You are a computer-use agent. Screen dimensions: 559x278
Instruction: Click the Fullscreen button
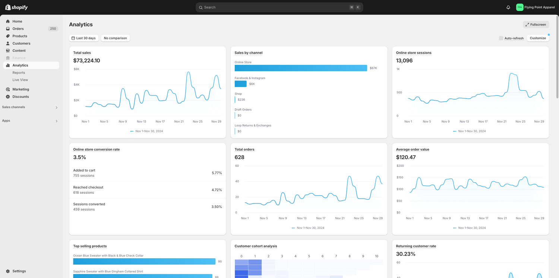pos(536,25)
